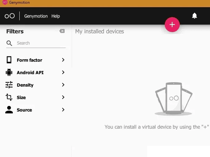Click the Form factor phone icon
The image size is (210, 157).
click(x=9, y=60)
